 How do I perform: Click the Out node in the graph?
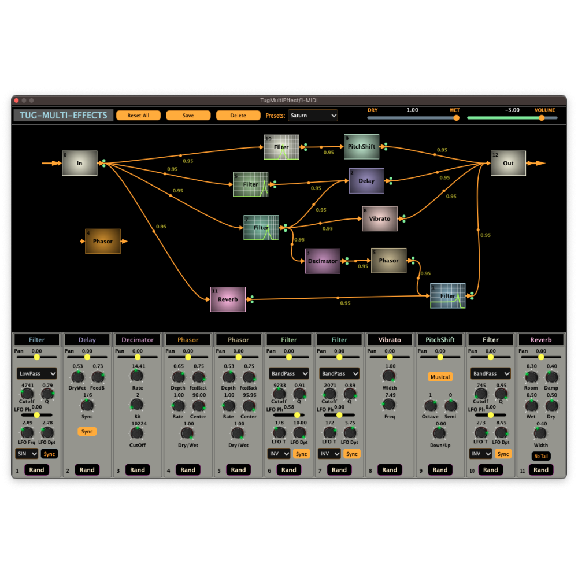508,163
